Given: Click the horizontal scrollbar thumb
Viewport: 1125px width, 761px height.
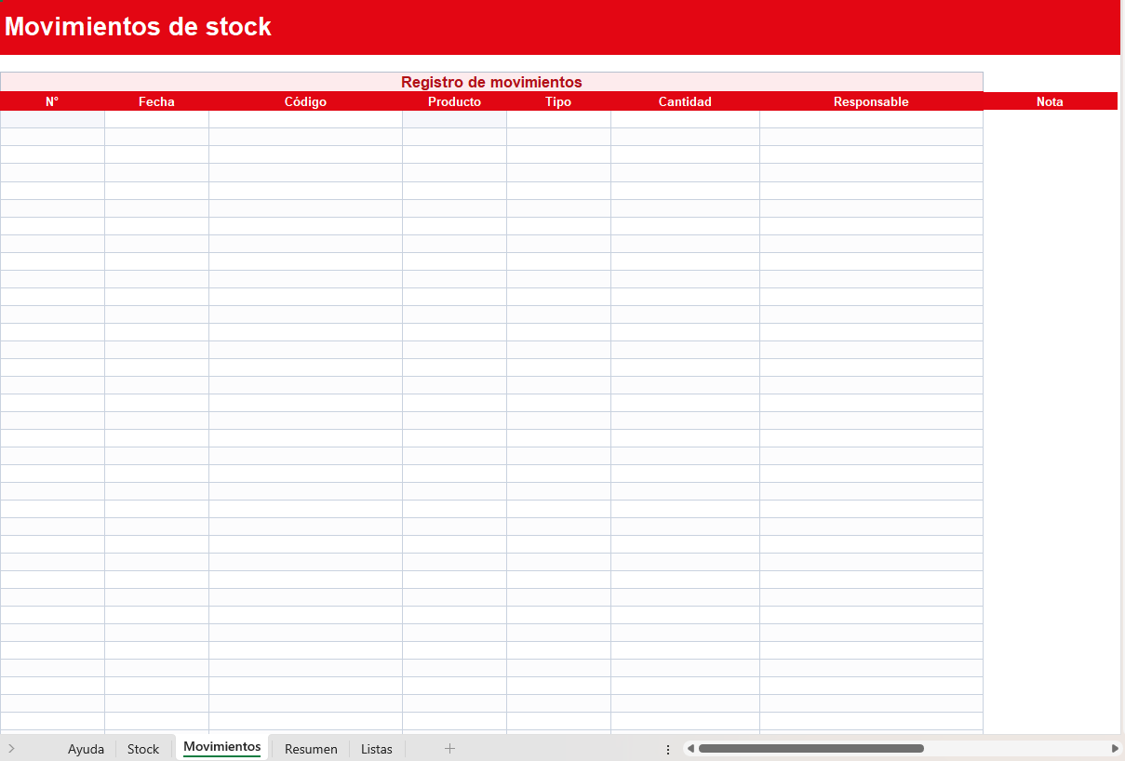Looking at the screenshot, I should pyautogui.click(x=811, y=748).
